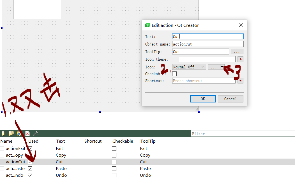Click Exit in the Text column
Viewport: 295px width, 177px height.
pos(59,149)
